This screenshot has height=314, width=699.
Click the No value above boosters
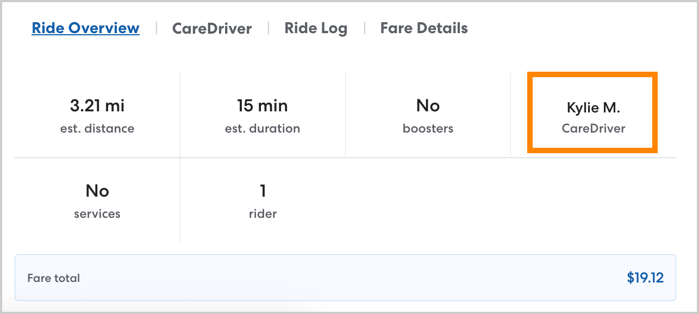click(428, 105)
